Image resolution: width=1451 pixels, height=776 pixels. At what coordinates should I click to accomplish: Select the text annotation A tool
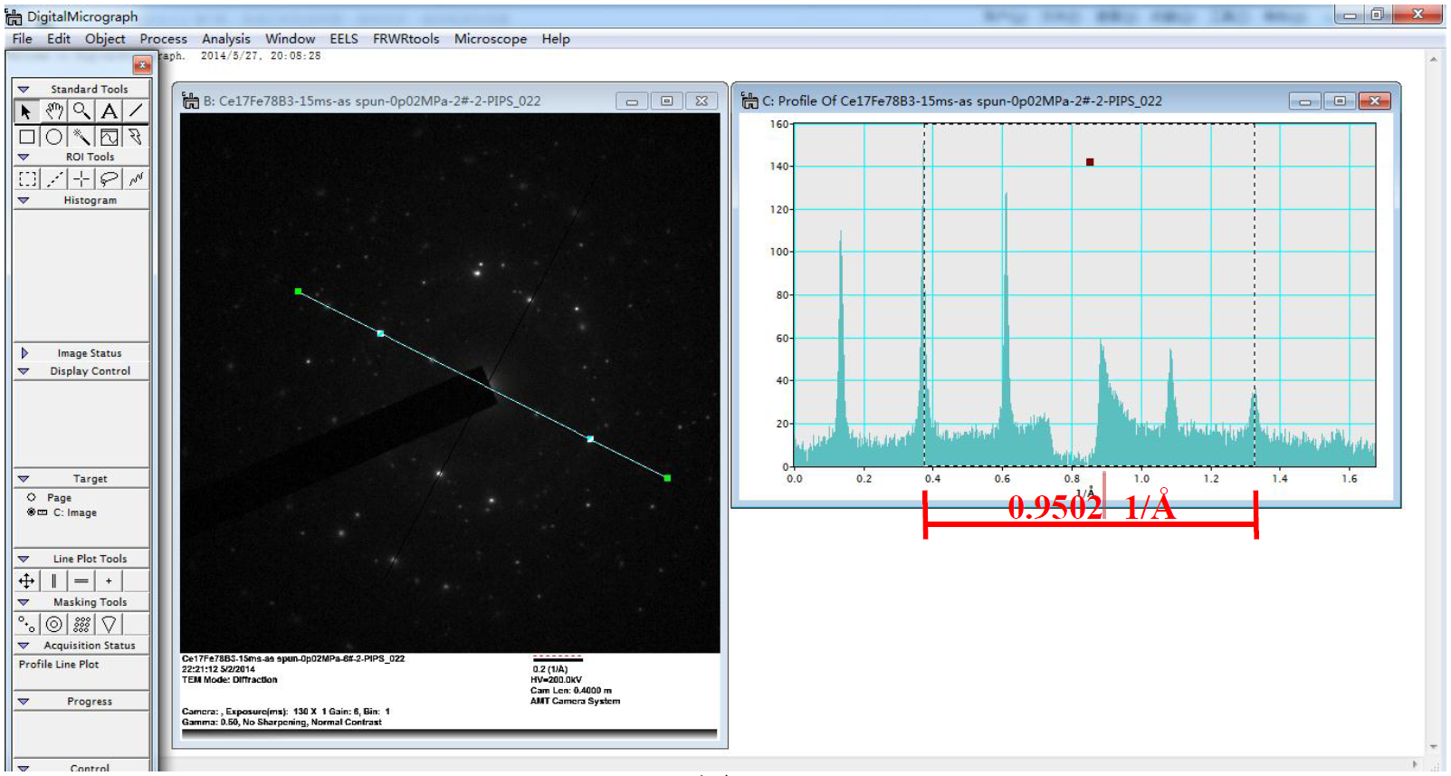point(109,110)
